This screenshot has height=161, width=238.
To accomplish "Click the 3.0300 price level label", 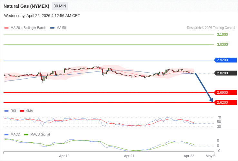I will click(x=222, y=44).
